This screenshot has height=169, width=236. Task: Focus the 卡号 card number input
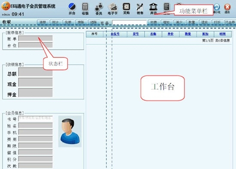(35, 119)
